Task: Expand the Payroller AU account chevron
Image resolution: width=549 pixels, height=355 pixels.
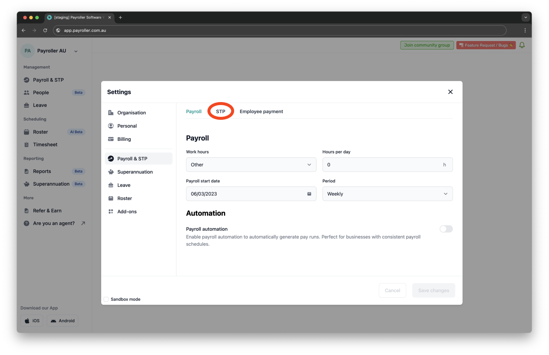Action: coord(76,51)
